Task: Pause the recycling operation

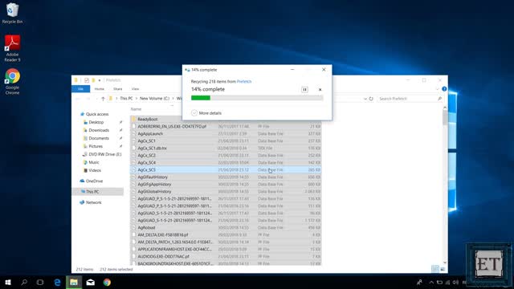Action: click(304, 89)
